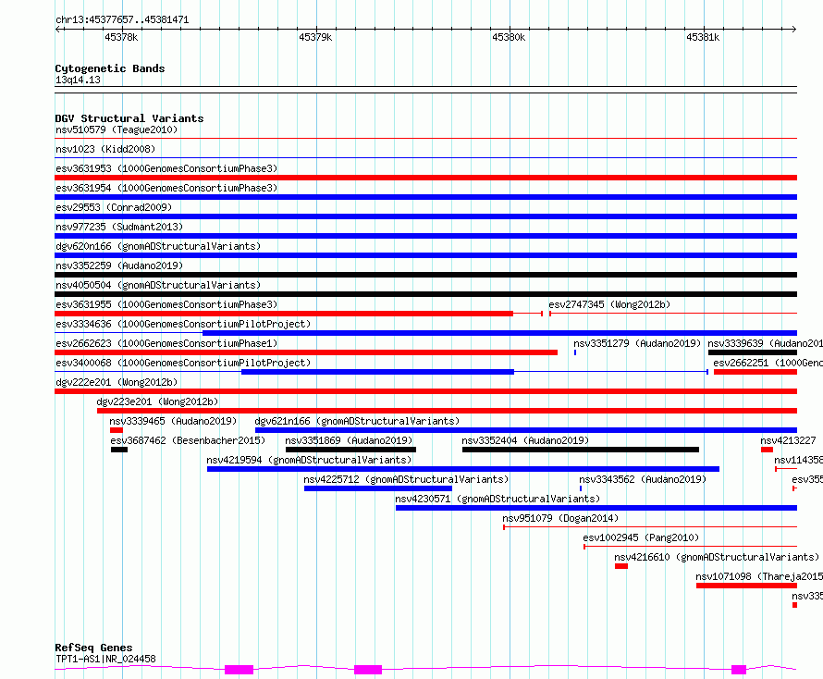823x679 pixels.
Task: Click the dgv621n166 gnomAD variant label
Action: click(x=357, y=421)
